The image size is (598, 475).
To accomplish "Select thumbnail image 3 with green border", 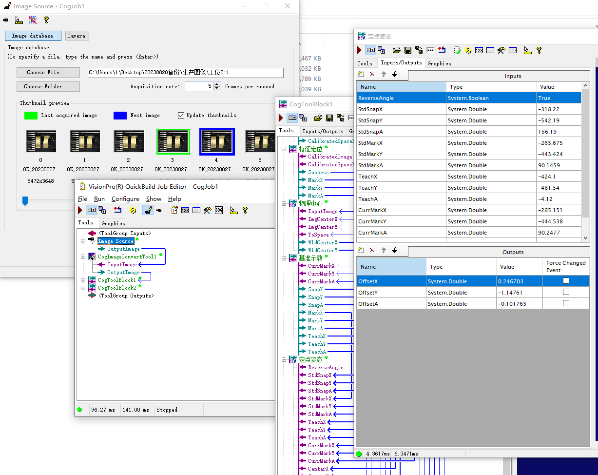I will click(173, 142).
